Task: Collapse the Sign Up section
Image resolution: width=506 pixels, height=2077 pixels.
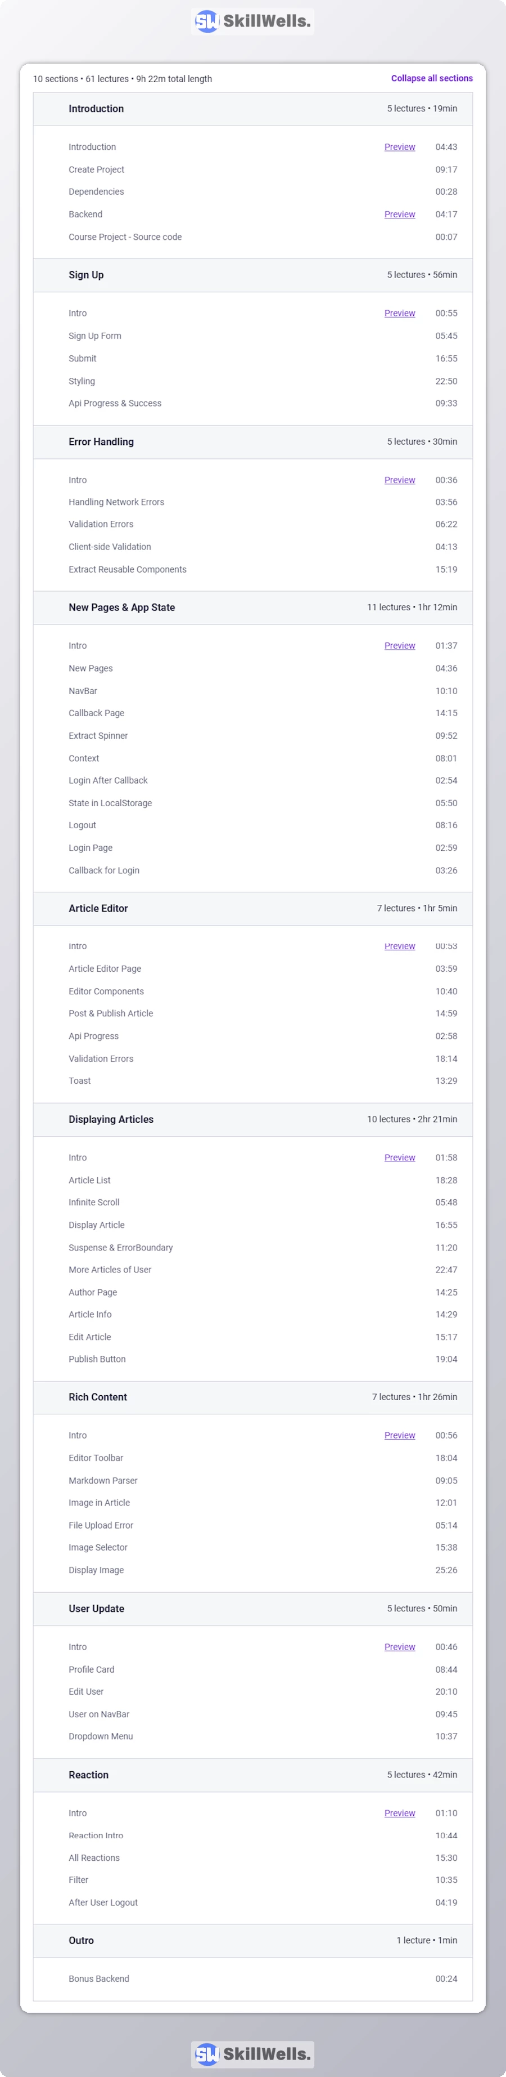Action: click(252, 275)
